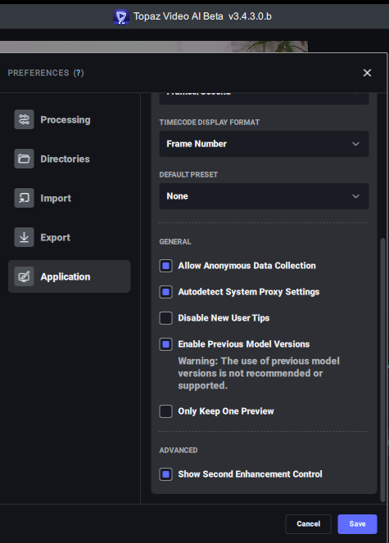Image resolution: width=389 pixels, height=543 pixels.
Task: Check Only Keep One Preview
Action: [165, 411]
